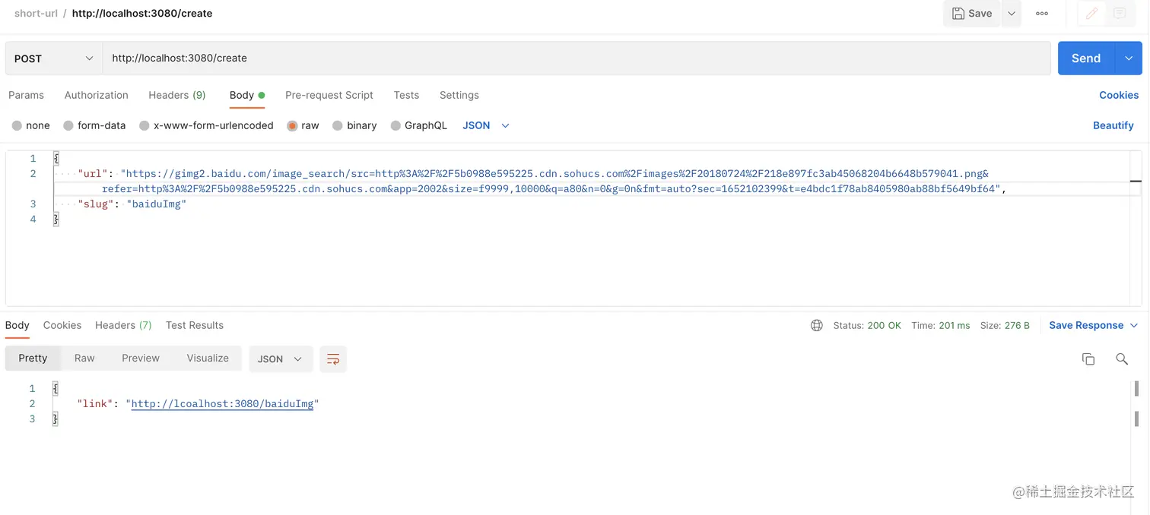Toggle the word wrap icon

coord(333,359)
